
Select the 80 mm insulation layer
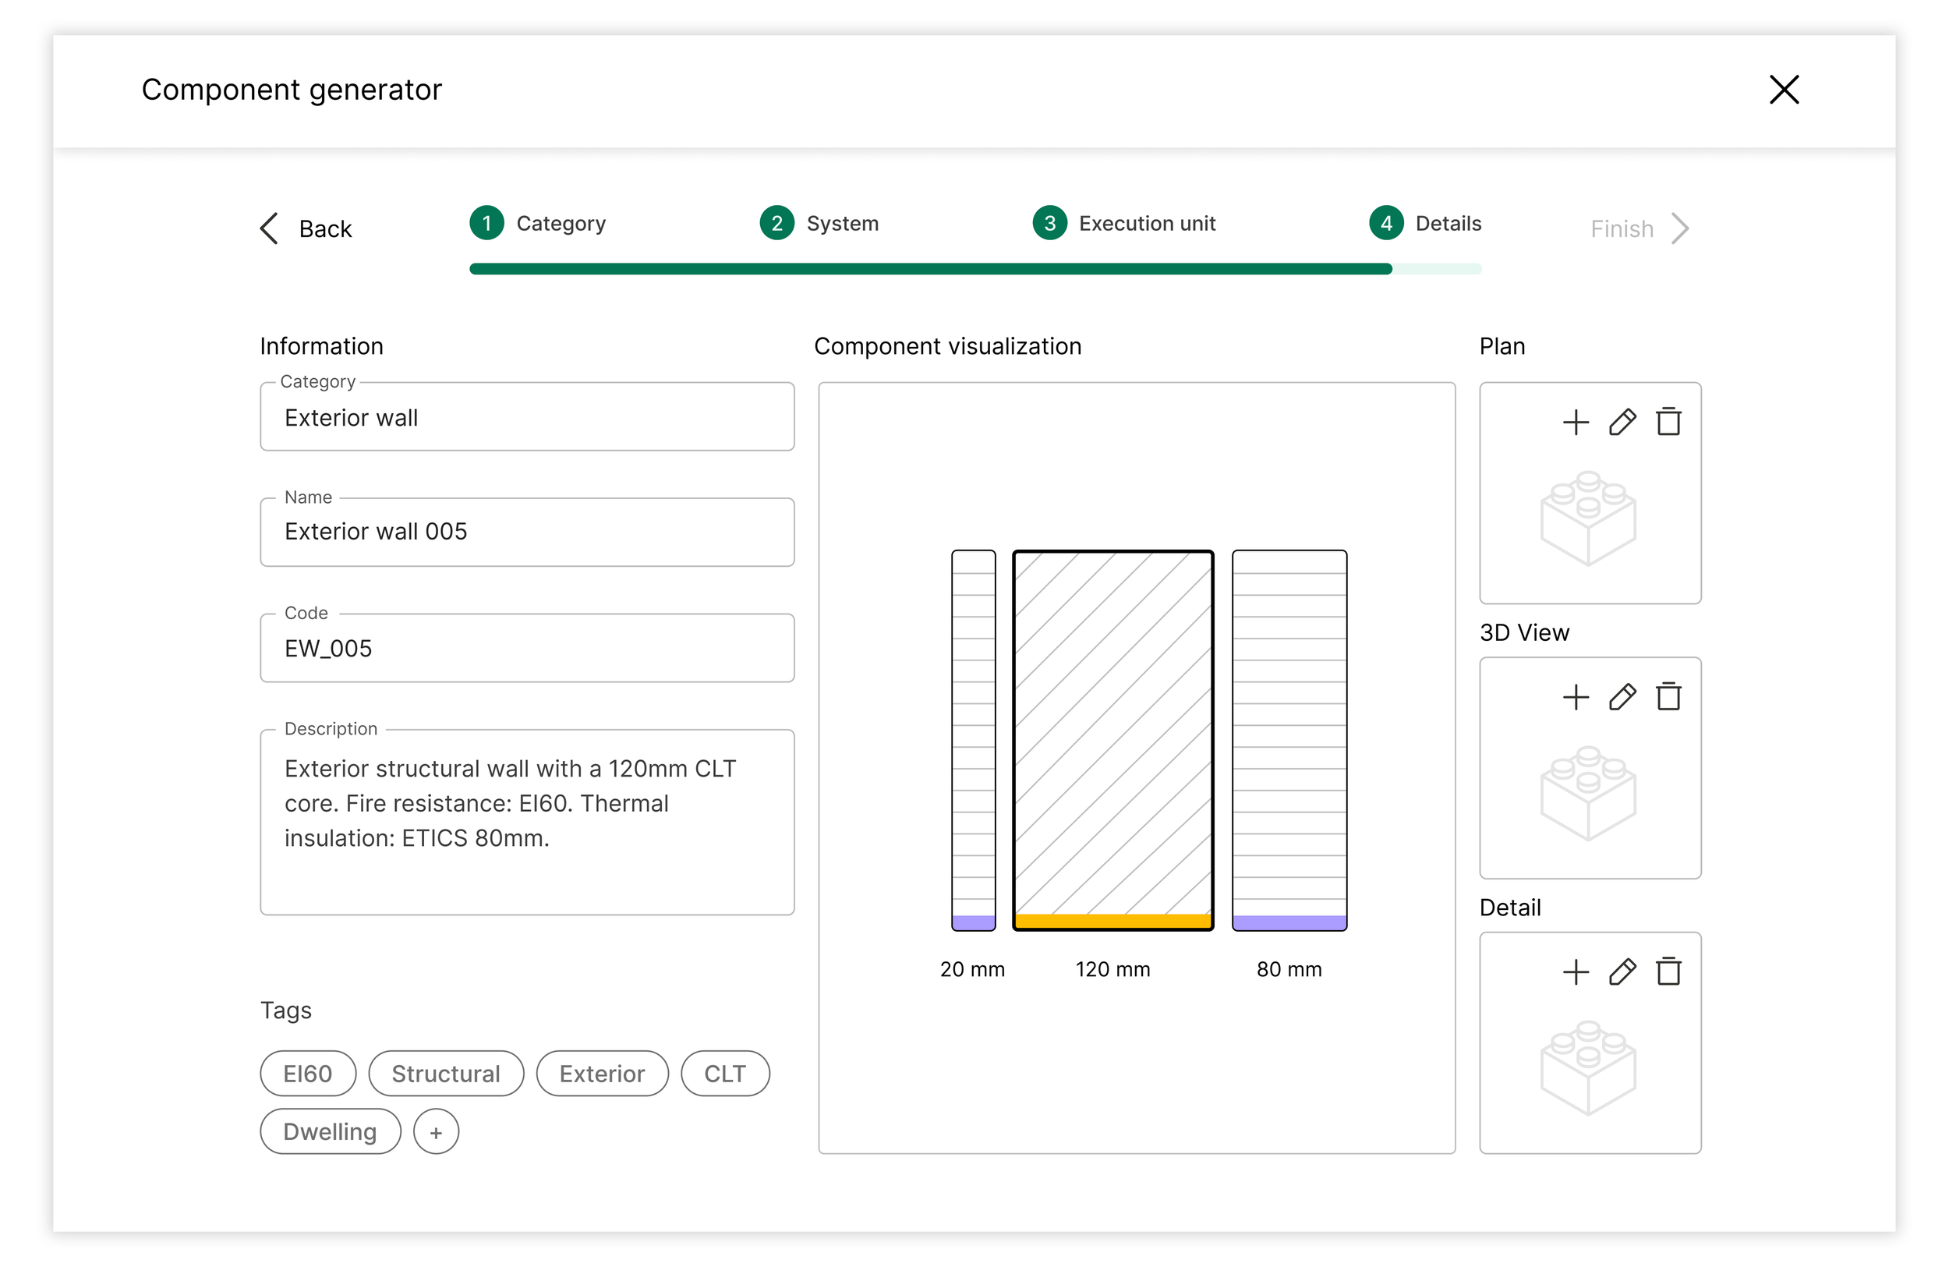(x=1289, y=741)
